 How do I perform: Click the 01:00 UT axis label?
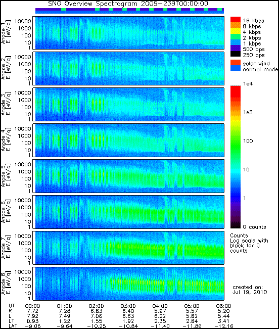[64, 306]
